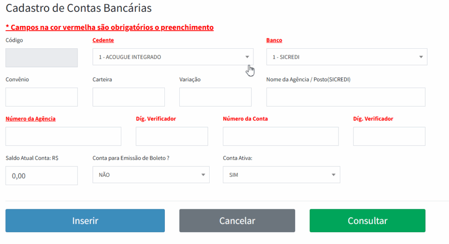This screenshot has height=244, width=449.
Task: Click the Nome da Agência / Posto field
Action: click(346, 97)
